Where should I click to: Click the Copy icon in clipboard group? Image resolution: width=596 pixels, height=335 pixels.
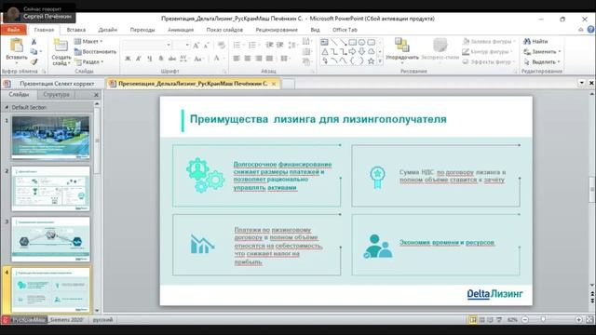tap(34, 51)
